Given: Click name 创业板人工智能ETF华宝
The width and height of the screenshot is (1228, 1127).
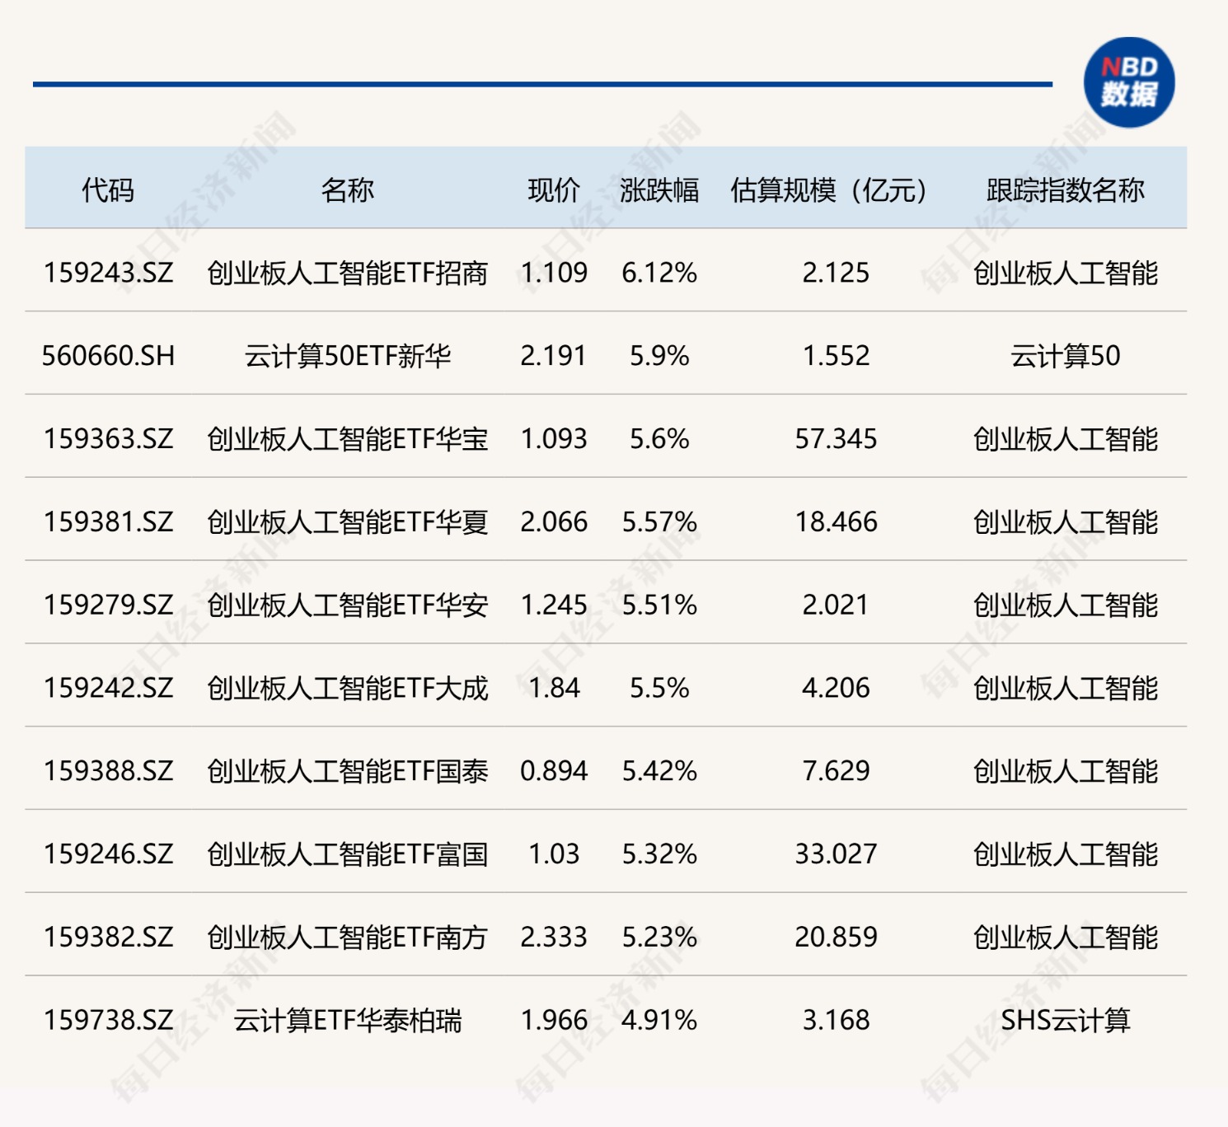Looking at the screenshot, I should [x=348, y=439].
